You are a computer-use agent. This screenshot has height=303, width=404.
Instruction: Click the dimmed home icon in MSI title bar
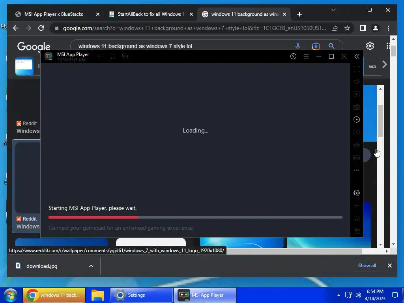coord(112,56)
